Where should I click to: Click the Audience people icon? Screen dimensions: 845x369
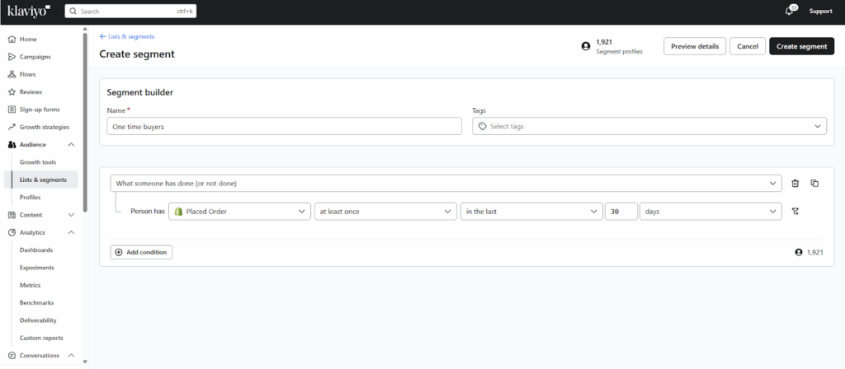[12, 145]
